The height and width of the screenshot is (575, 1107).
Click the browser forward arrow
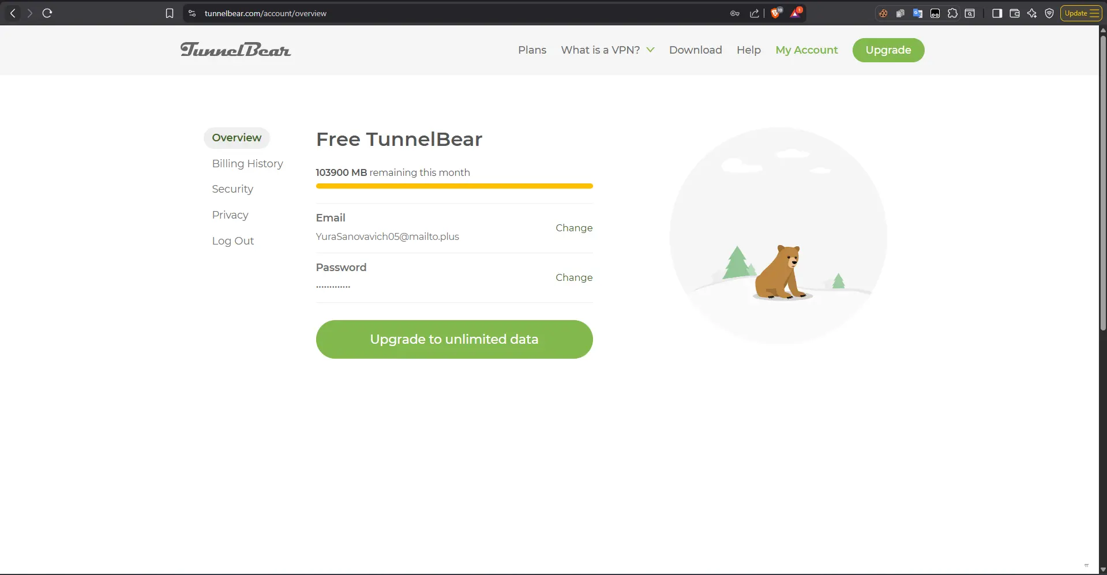pyautogui.click(x=30, y=13)
